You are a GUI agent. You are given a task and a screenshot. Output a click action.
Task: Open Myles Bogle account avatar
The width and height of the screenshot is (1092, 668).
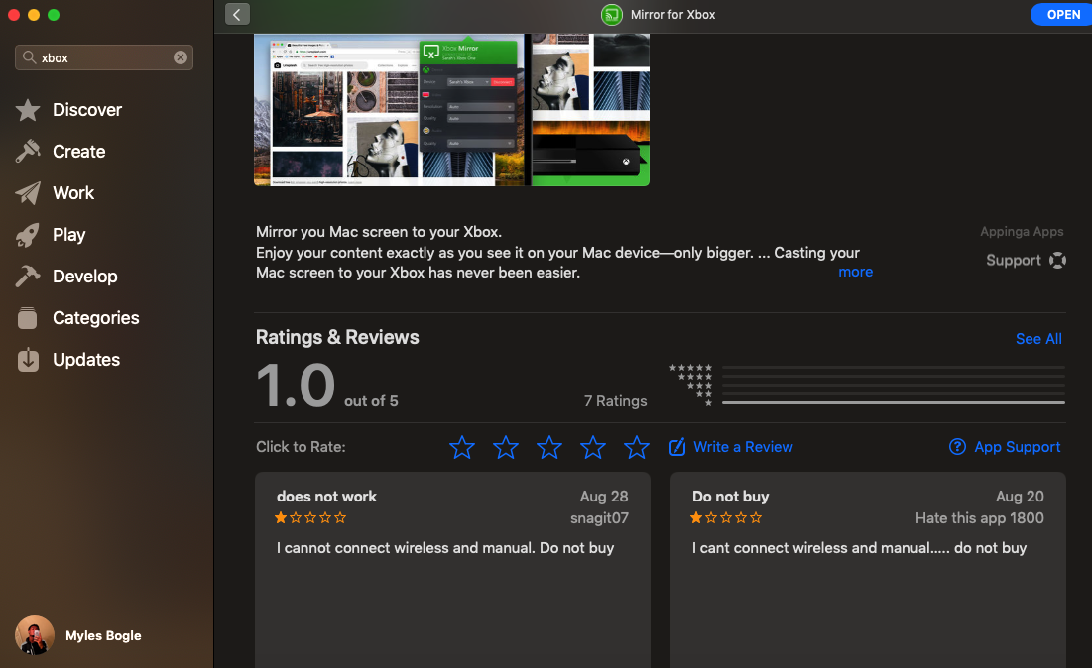coord(34,635)
